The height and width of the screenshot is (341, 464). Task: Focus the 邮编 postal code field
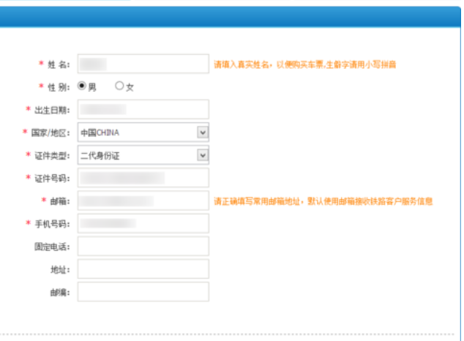coord(143,291)
